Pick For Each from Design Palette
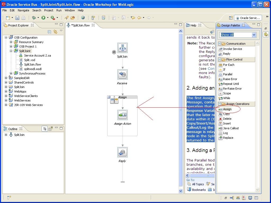The height and width of the screenshot is (203, 271). point(227,65)
